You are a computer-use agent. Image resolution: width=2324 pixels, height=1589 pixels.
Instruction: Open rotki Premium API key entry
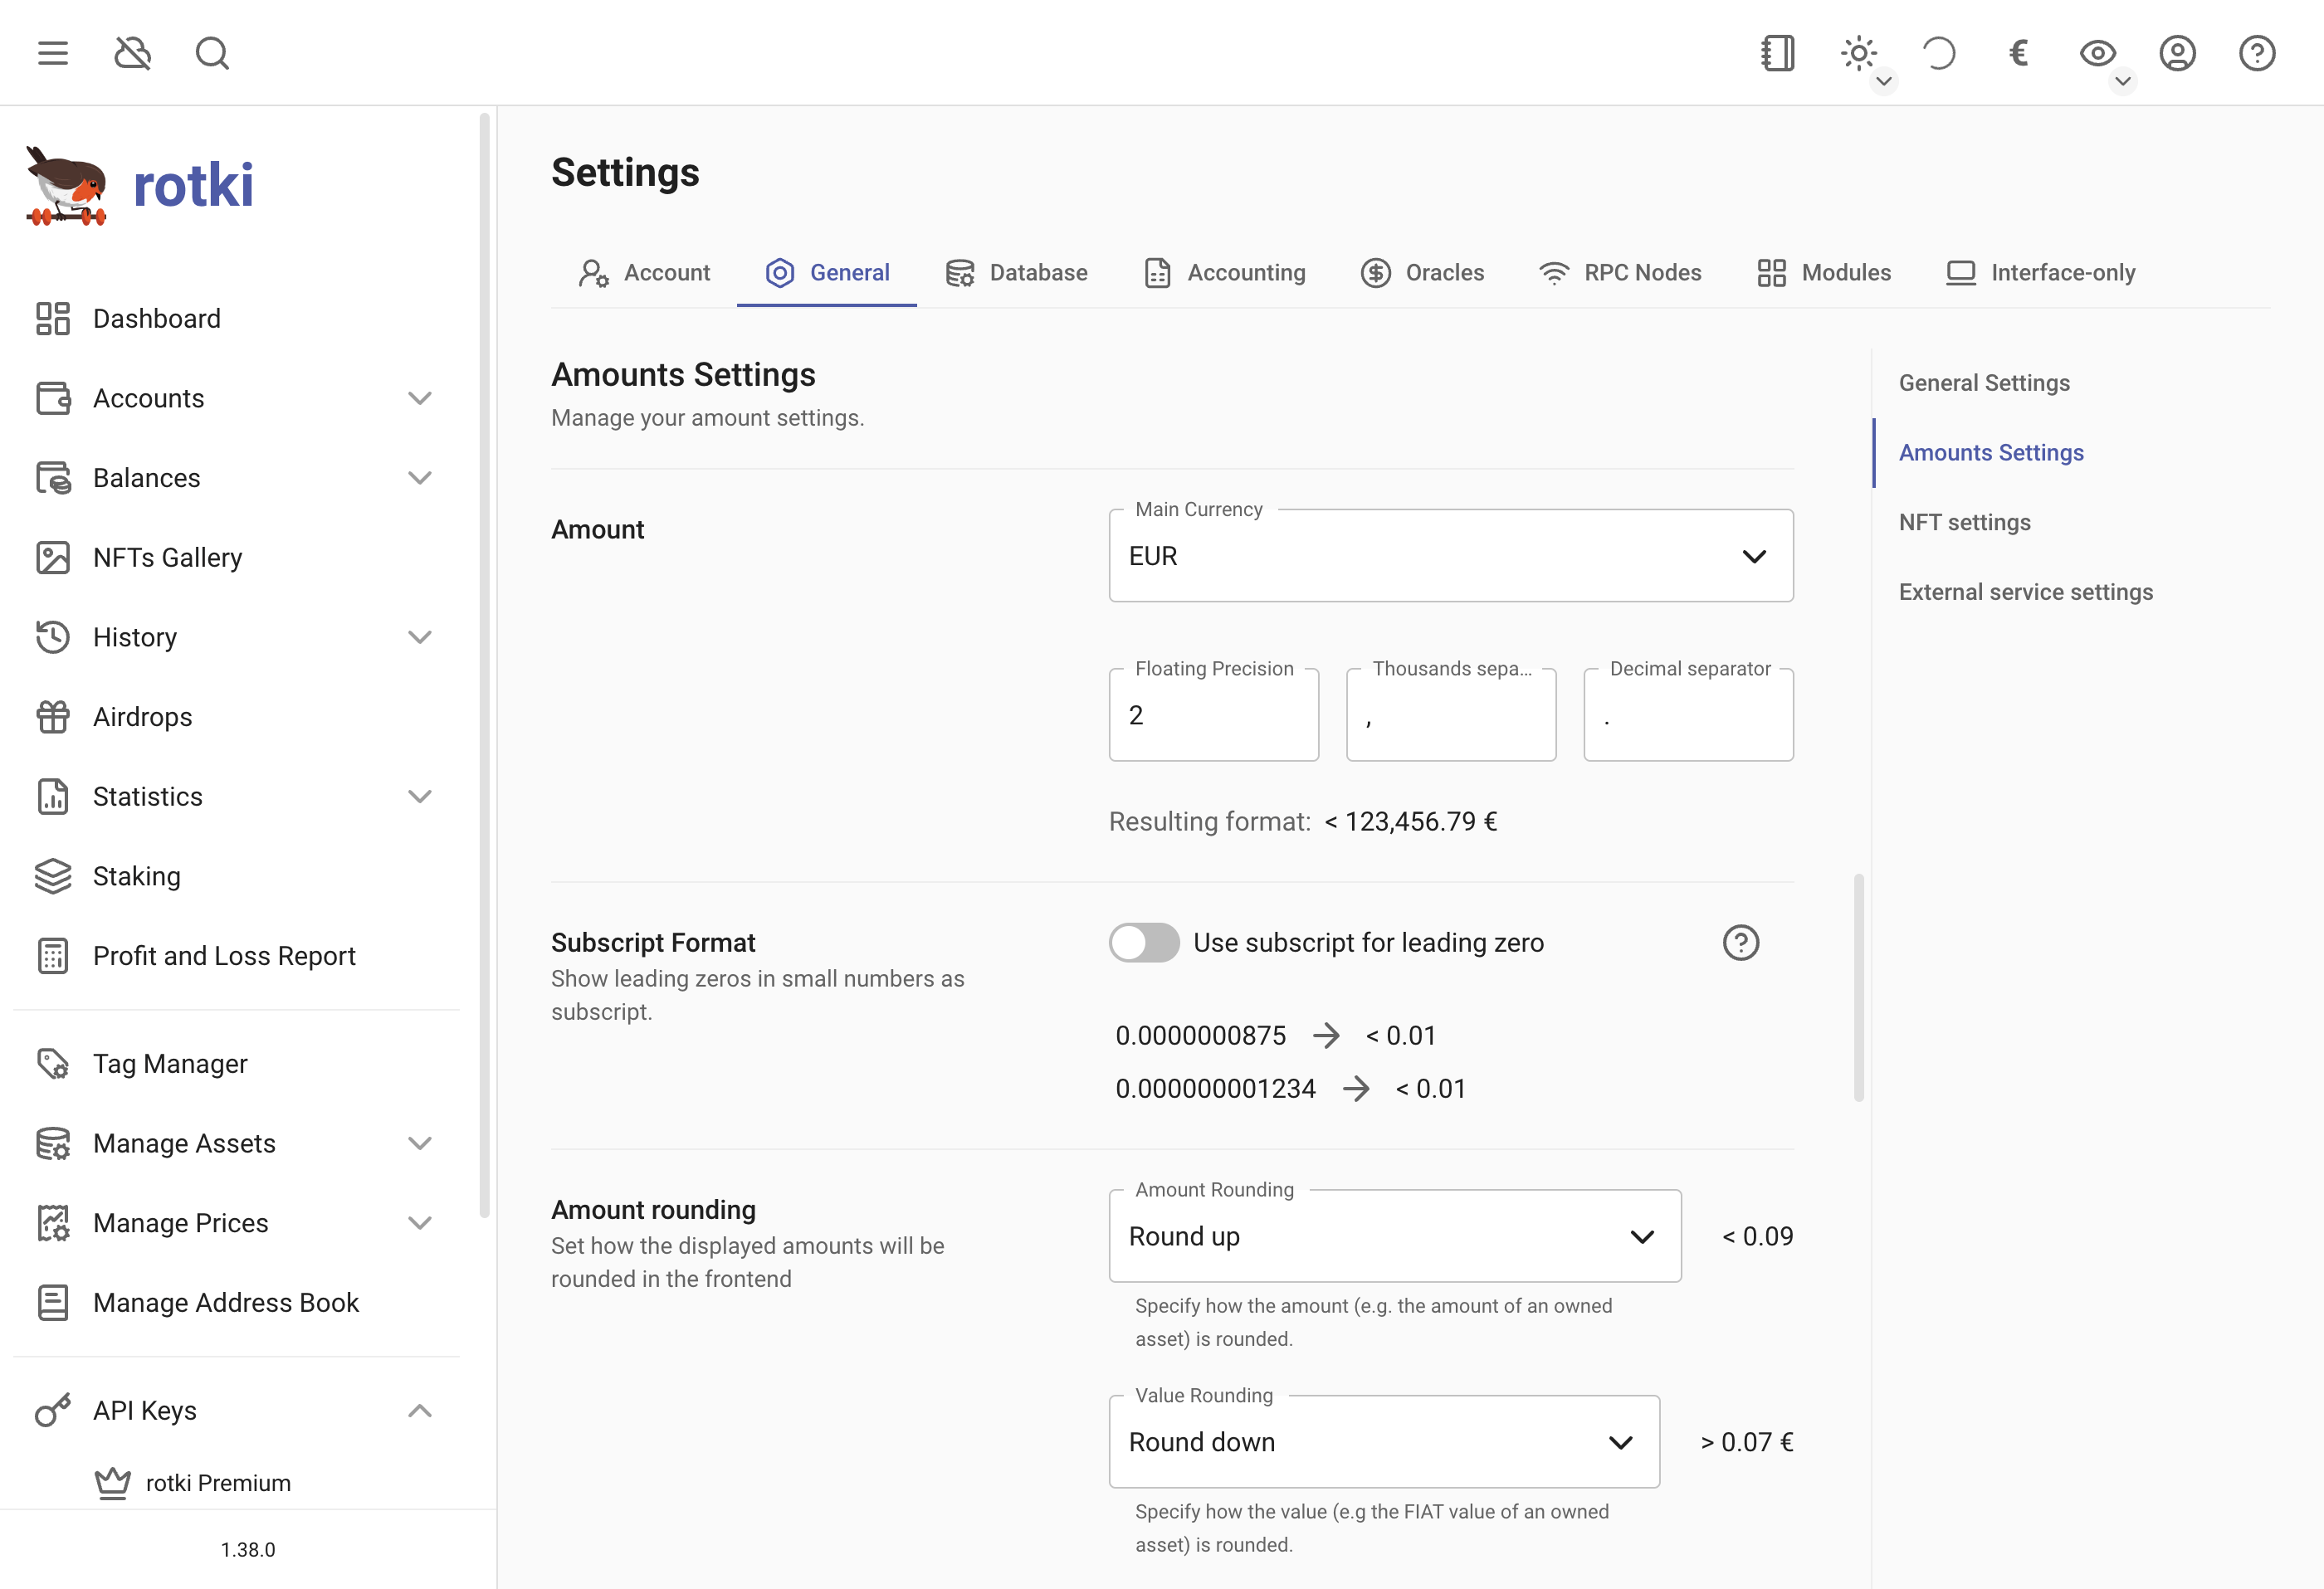tap(237, 1482)
